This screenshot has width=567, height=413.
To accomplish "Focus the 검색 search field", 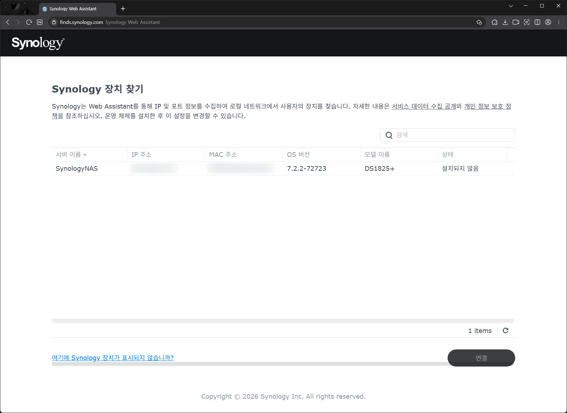I will click(448, 135).
